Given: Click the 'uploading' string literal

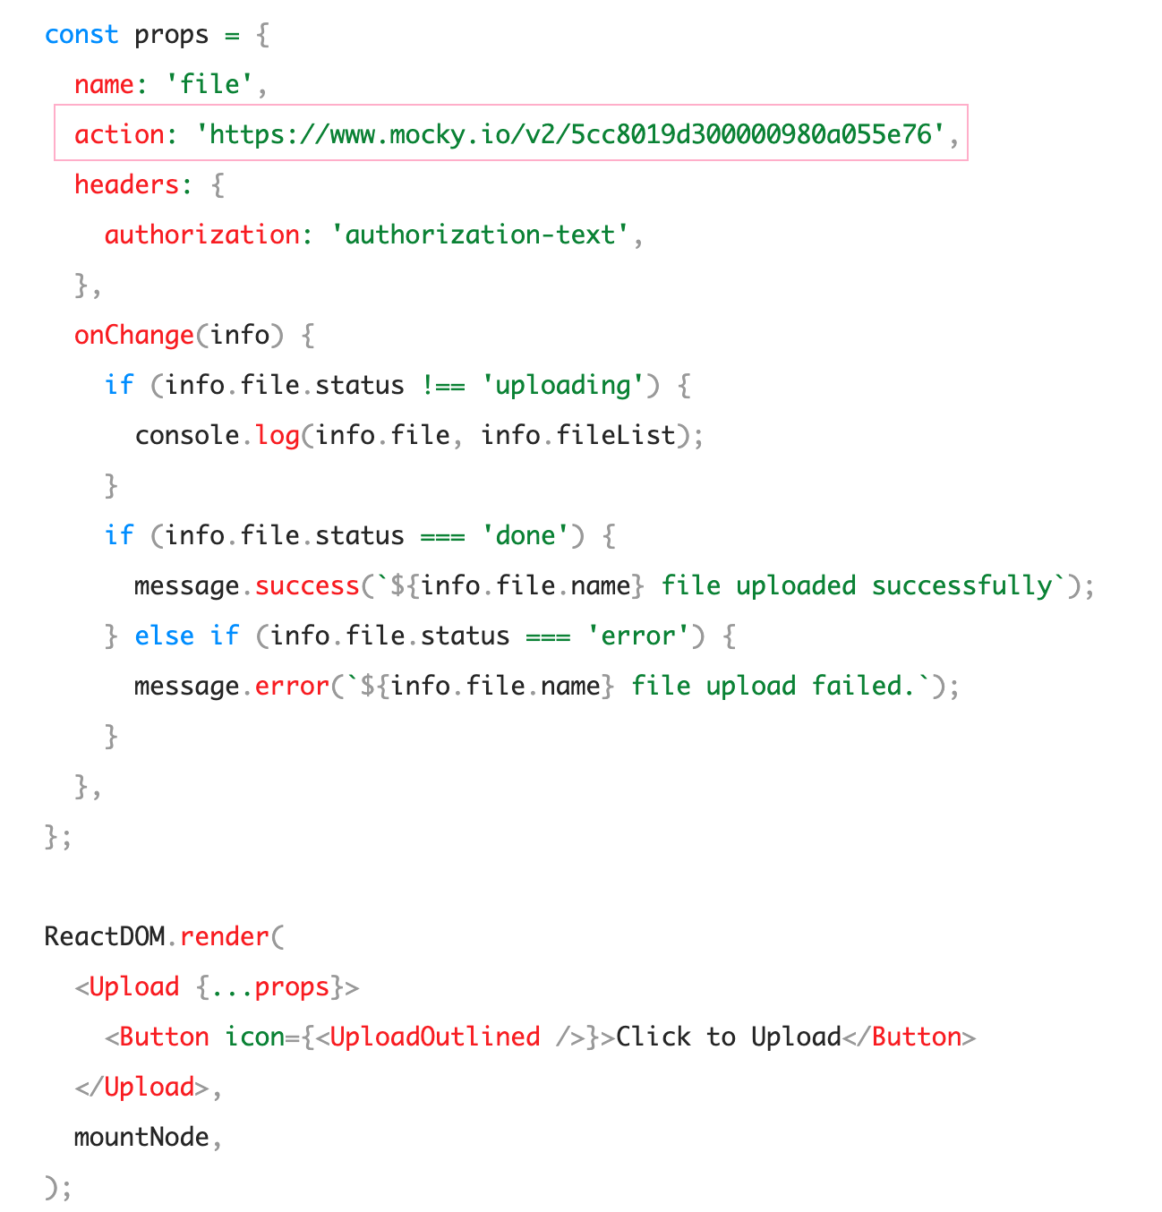Looking at the screenshot, I should 563,385.
